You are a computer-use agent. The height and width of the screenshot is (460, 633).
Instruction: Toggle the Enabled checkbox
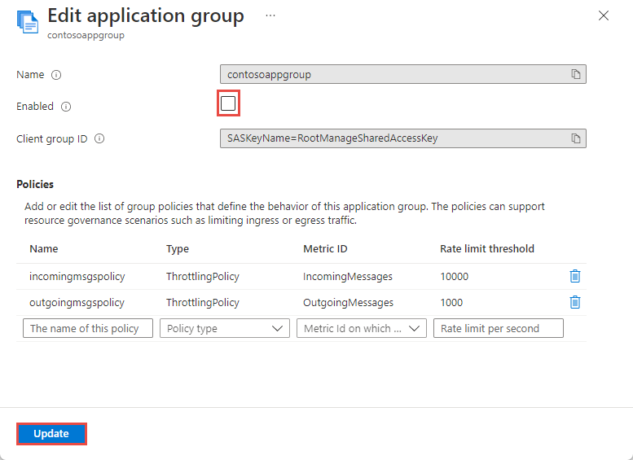(x=228, y=103)
